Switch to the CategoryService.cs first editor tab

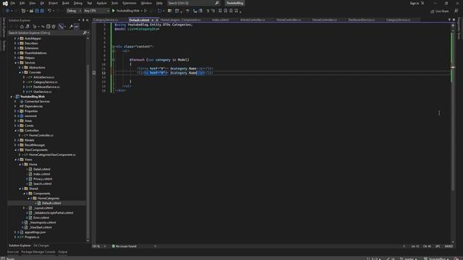[x=106, y=19]
